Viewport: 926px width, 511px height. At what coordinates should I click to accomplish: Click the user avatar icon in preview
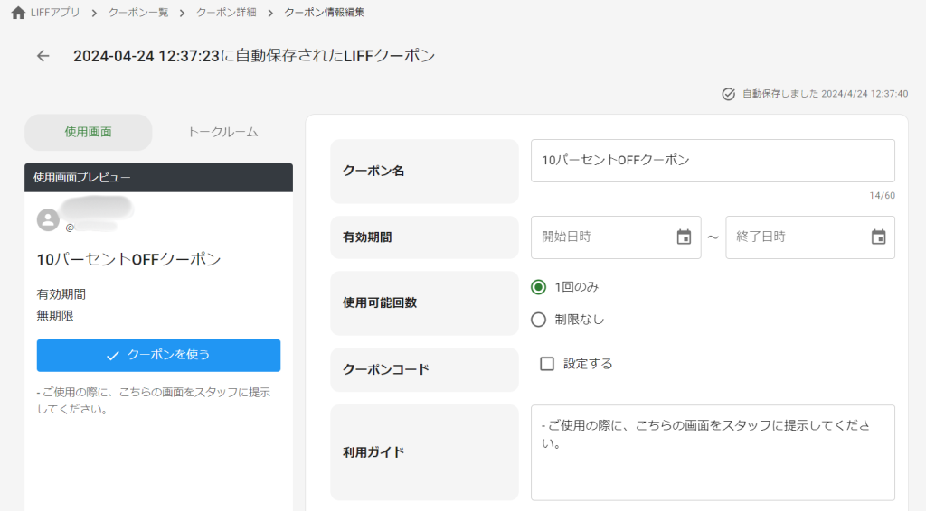pos(49,220)
